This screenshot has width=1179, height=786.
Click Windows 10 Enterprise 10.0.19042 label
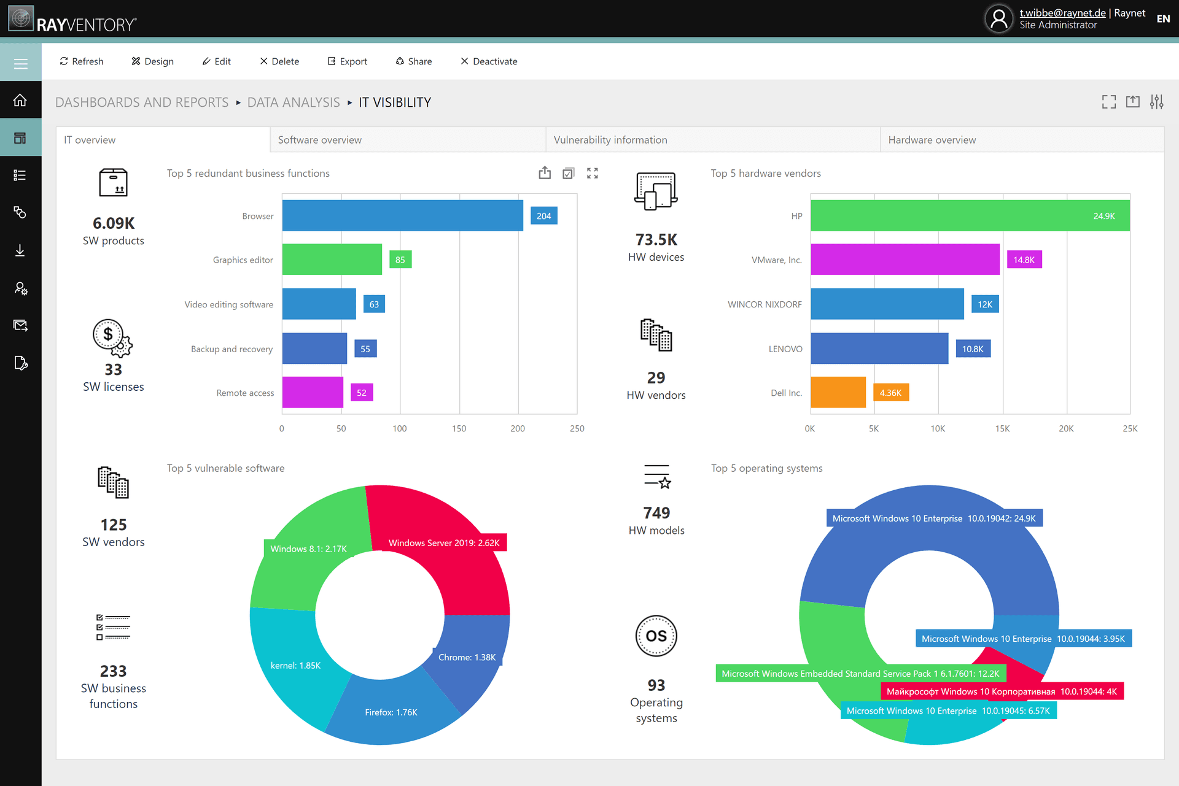[x=934, y=518]
